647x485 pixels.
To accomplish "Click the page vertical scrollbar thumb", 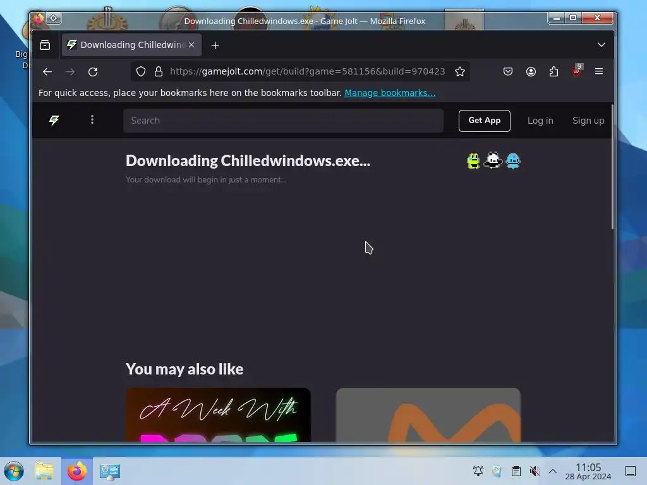I will [x=612, y=167].
